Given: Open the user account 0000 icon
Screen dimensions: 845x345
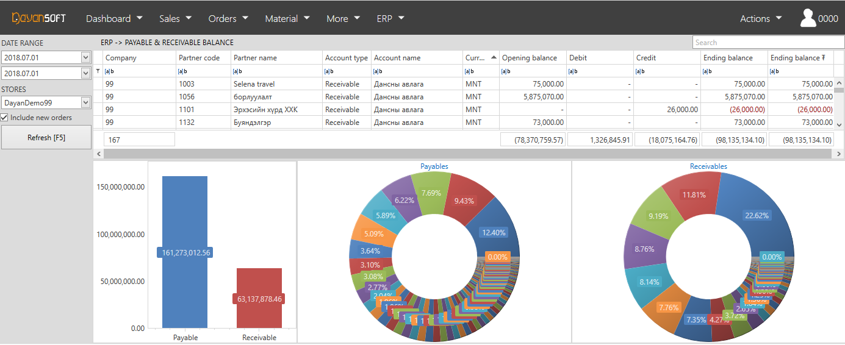Looking at the screenshot, I should click(x=808, y=18).
